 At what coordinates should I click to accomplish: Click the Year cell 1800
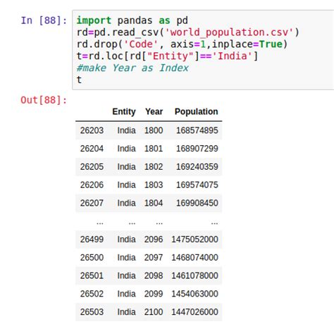(x=154, y=130)
